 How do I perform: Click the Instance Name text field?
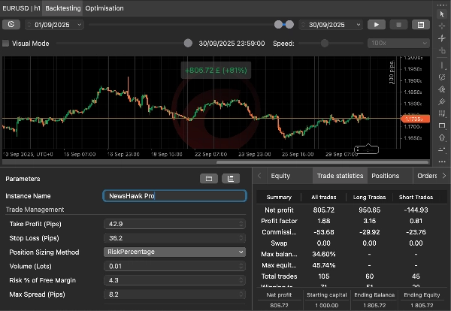174,196
